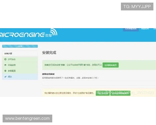The height and width of the screenshot is (125, 156).
Task: Click the checkmark icon beside 成功
Action: pyautogui.click(x=5, y=77)
